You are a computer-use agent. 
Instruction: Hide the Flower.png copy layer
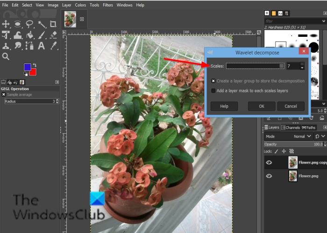pos(269,162)
